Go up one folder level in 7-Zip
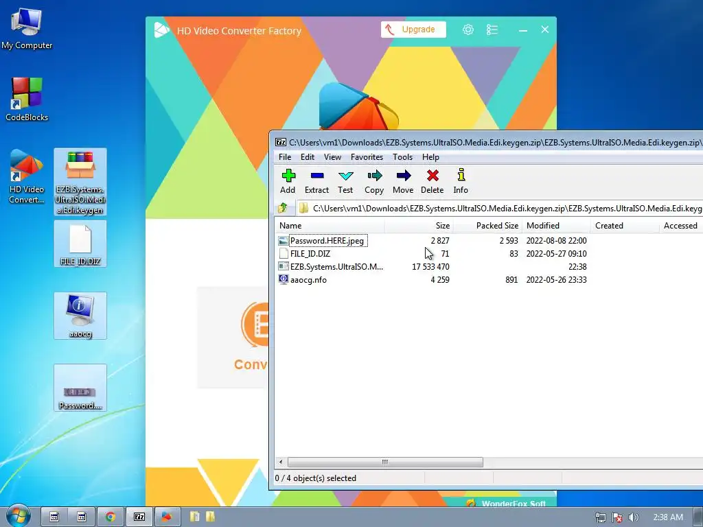The image size is (703, 527). coord(283,208)
